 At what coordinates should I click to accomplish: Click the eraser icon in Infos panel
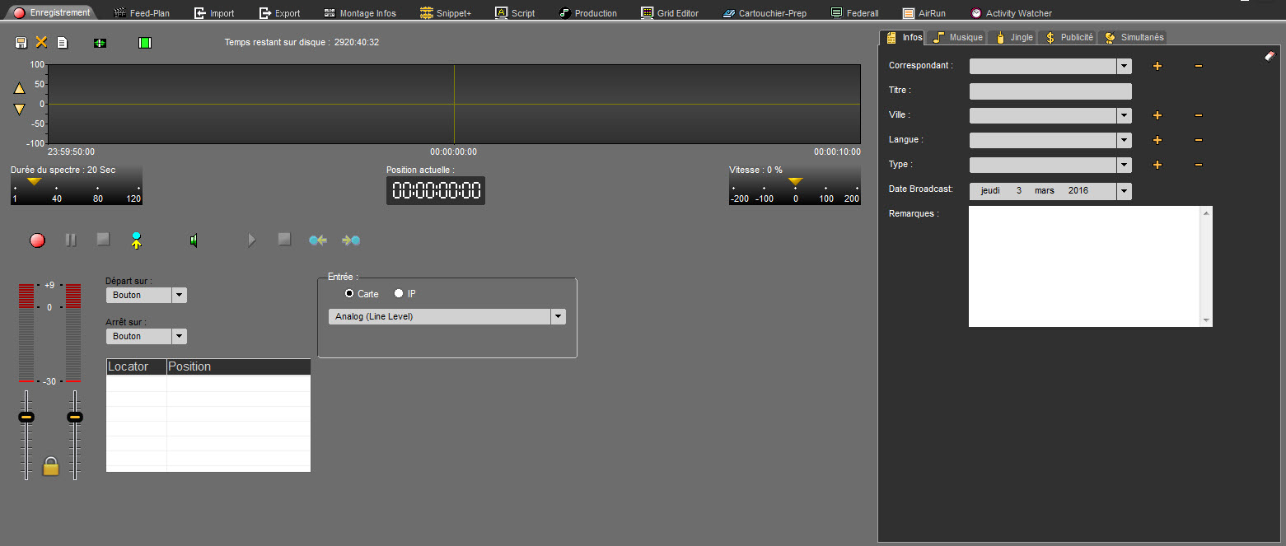tap(1269, 56)
